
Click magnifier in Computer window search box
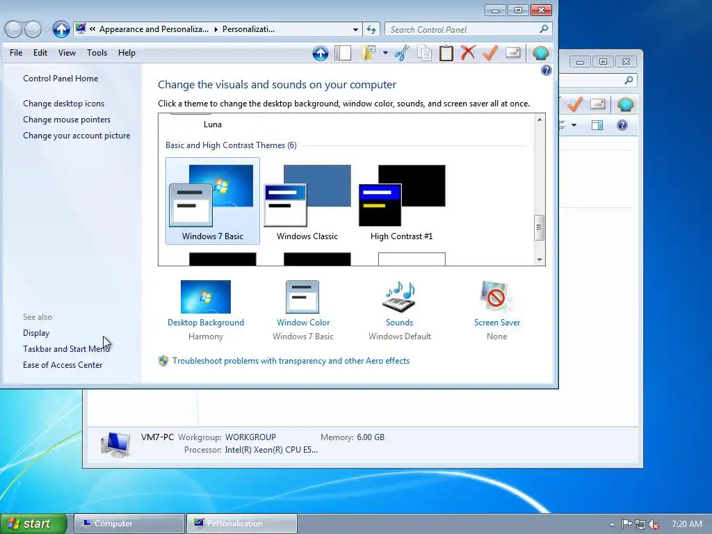629,81
